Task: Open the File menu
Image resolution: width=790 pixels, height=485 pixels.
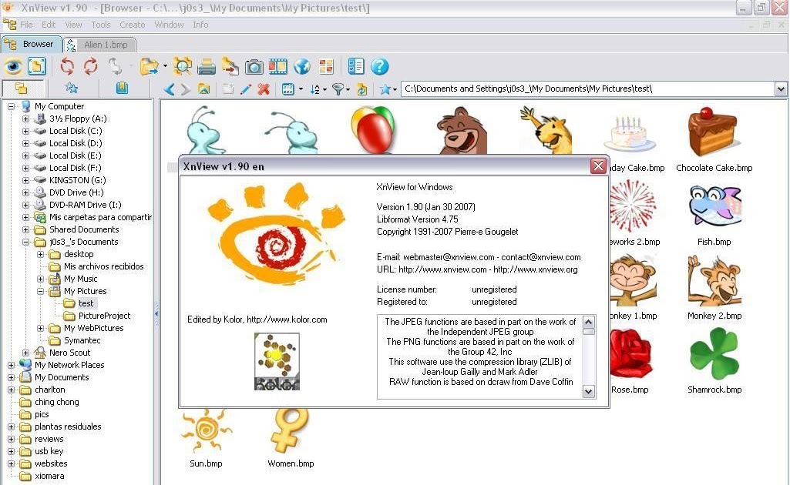Action: pyautogui.click(x=26, y=25)
